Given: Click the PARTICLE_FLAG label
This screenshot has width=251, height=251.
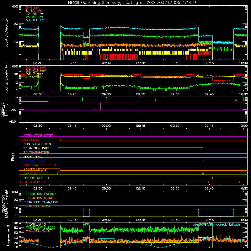Looking at the screenshot, I should click(x=35, y=169).
